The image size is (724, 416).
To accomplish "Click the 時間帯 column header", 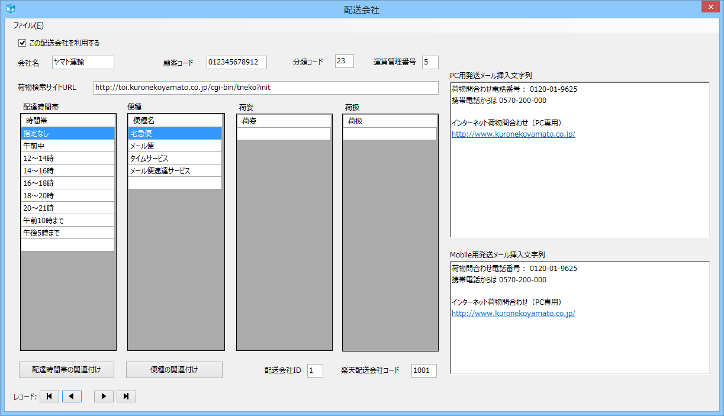I will pos(67,121).
